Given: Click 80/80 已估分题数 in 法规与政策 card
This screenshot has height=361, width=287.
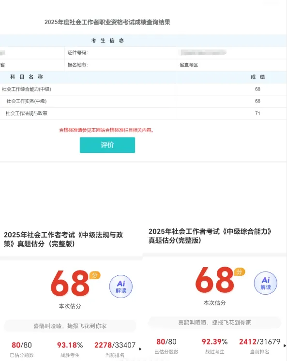Looking at the screenshot, I should (22, 349).
